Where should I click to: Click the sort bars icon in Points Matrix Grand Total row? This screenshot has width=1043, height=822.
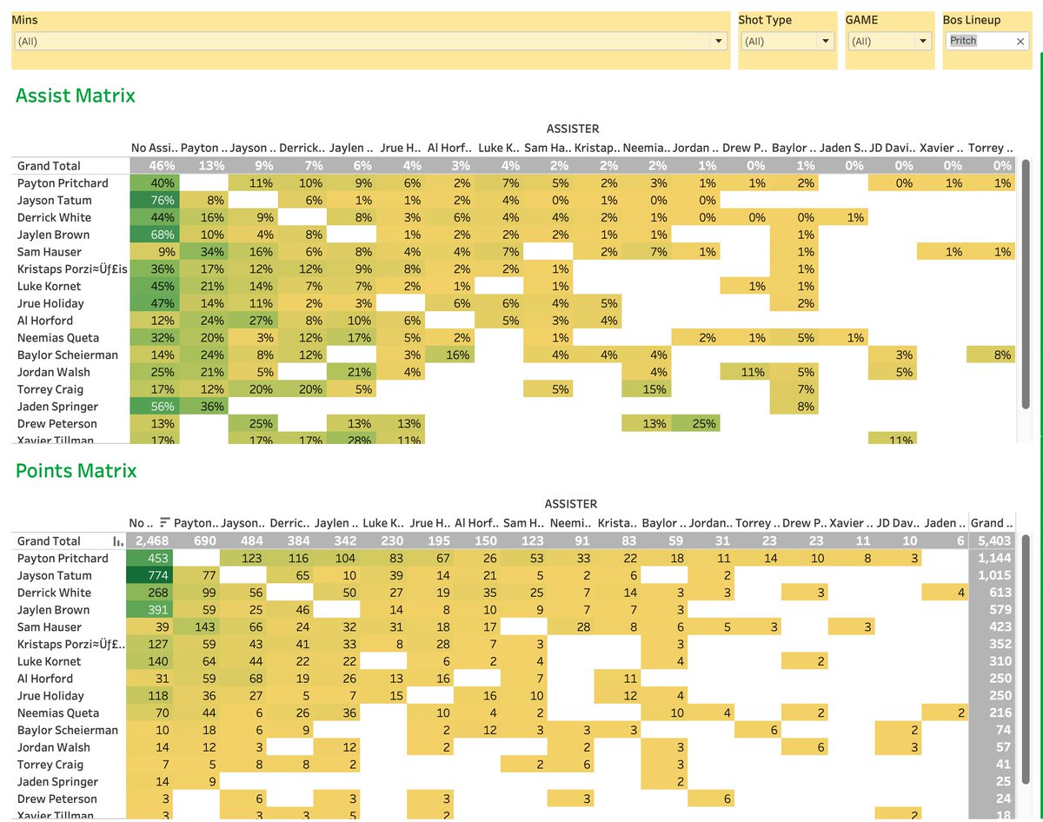[x=119, y=541]
